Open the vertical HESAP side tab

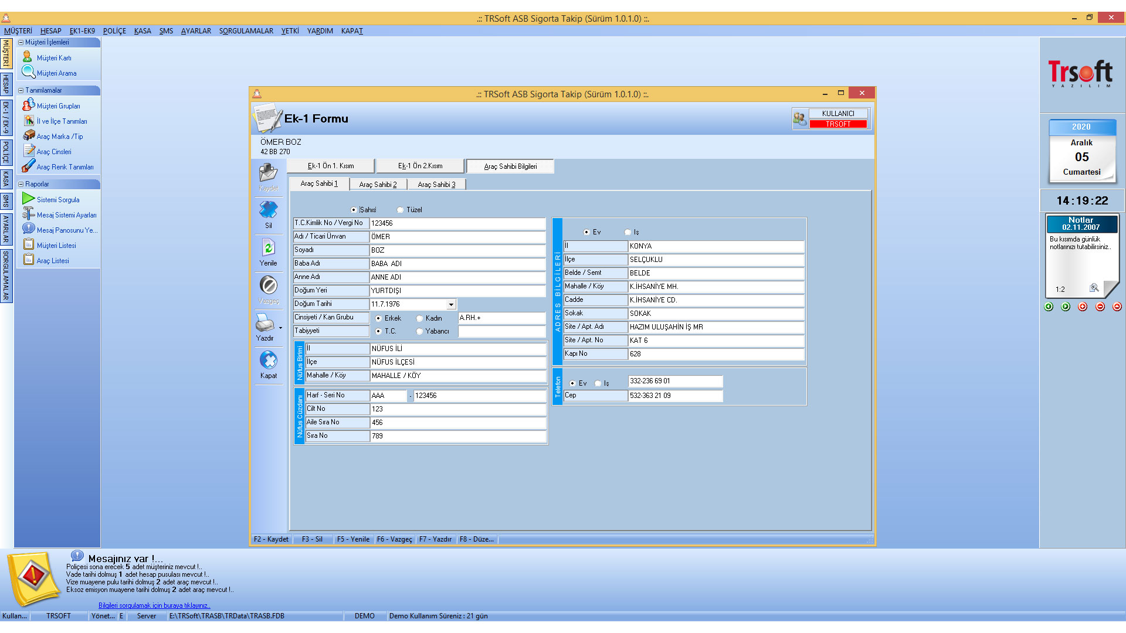(6, 85)
